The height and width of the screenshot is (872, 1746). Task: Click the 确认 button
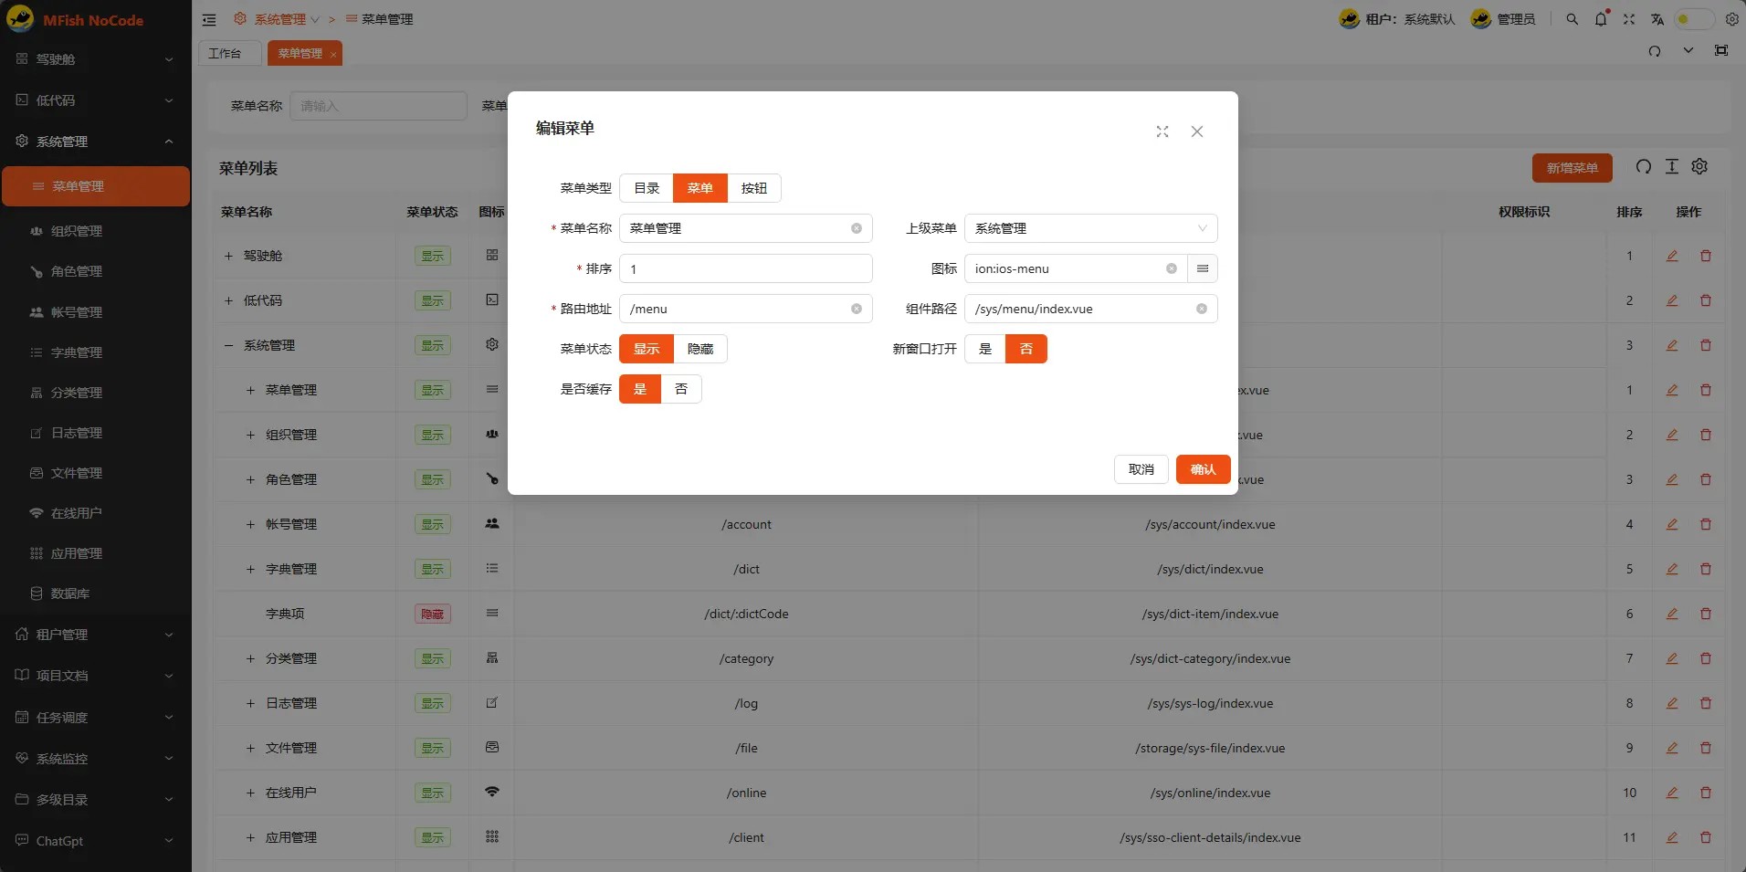click(1203, 469)
